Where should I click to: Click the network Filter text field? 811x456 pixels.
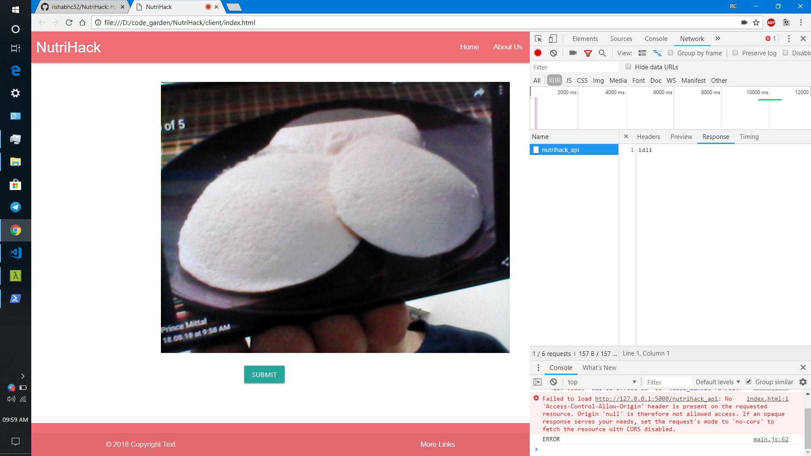click(x=574, y=67)
